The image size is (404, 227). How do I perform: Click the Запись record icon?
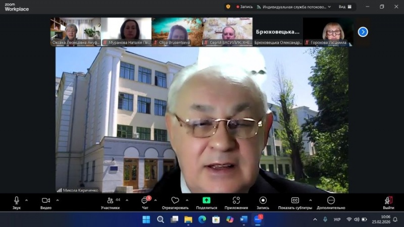(x=263, y=201)
